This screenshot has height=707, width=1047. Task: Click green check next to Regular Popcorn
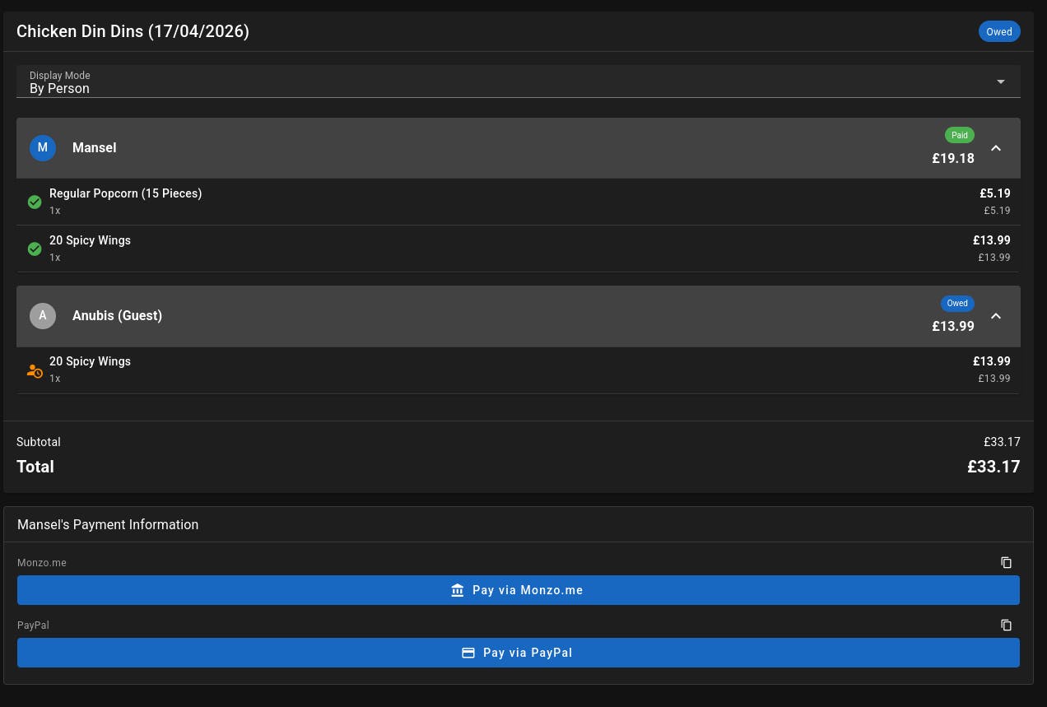click(35, 202)
